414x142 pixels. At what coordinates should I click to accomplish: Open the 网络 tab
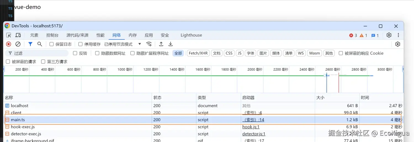pos(116,35)
